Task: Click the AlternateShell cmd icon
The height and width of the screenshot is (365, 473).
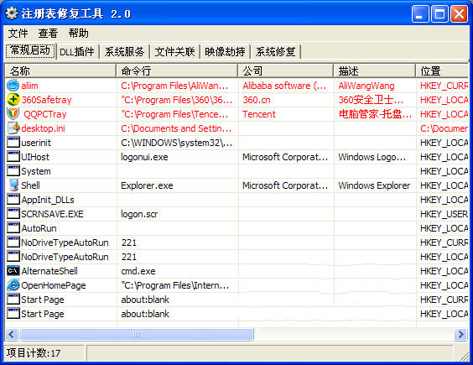Action: [13, 271]
